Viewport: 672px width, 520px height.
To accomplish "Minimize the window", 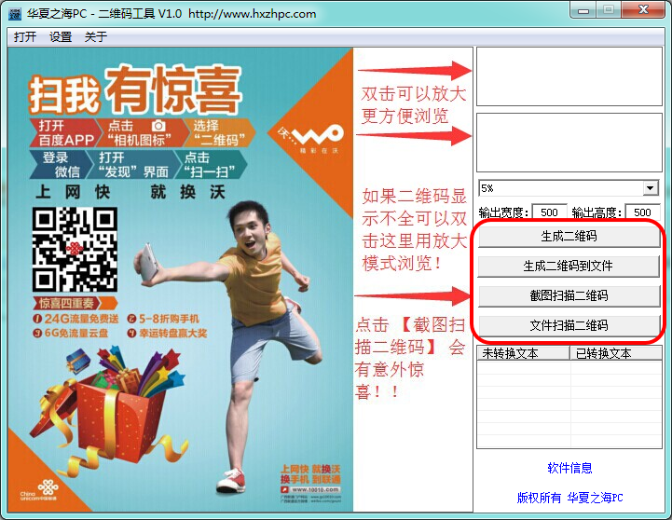I will click(x=583, y=10).
